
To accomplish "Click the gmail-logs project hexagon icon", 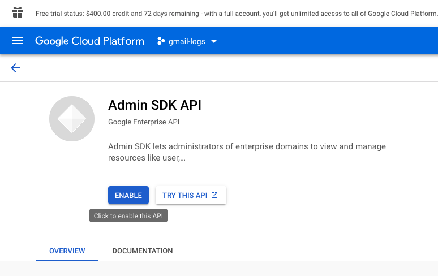I will point(161,41).
